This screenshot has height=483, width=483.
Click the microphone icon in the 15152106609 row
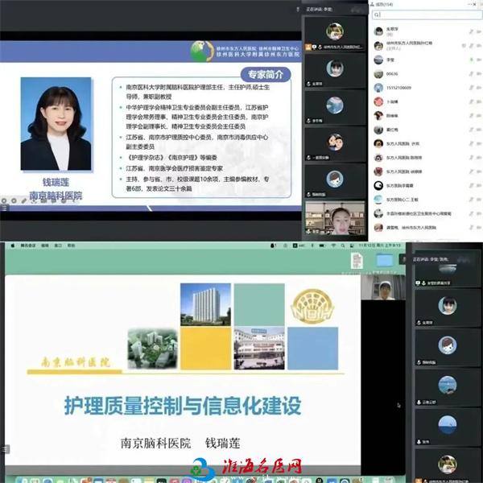(x=471, y=88)
